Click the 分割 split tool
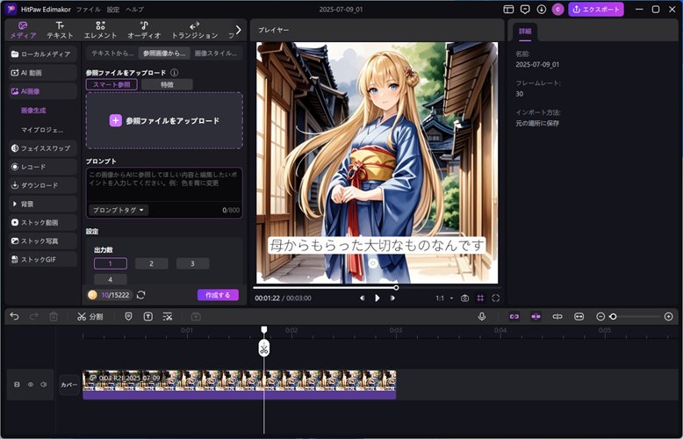Image resolution: width=683 pixels, height=439 pixels. (90, 317)
